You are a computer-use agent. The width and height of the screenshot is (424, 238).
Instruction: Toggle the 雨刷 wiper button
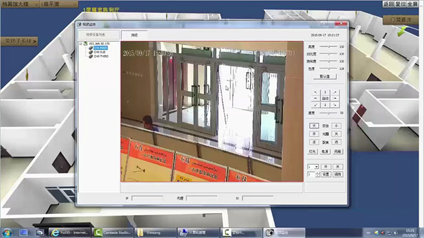point(337,152)
